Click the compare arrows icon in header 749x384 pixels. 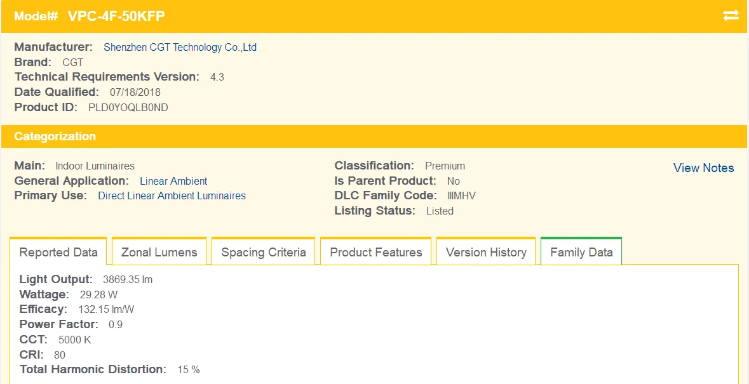[x=731, y=16]
